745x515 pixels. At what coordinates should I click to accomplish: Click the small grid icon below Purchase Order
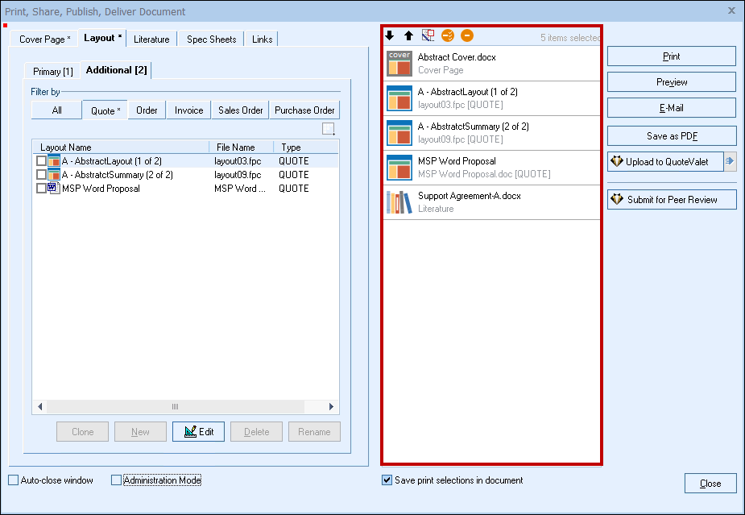tap(328, 129)
